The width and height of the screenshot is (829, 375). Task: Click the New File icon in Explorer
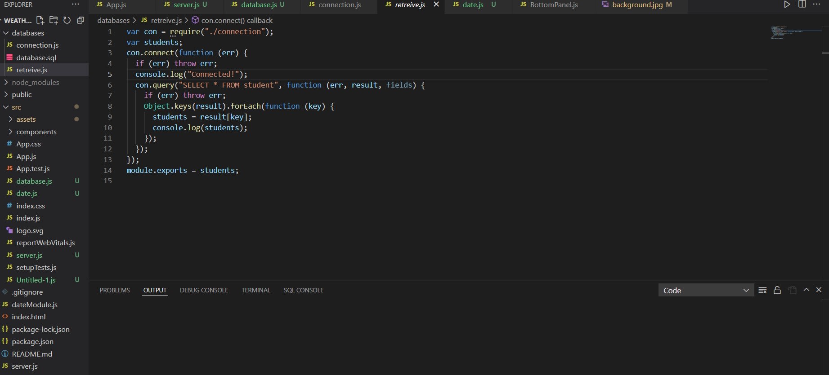click(40, 20)
